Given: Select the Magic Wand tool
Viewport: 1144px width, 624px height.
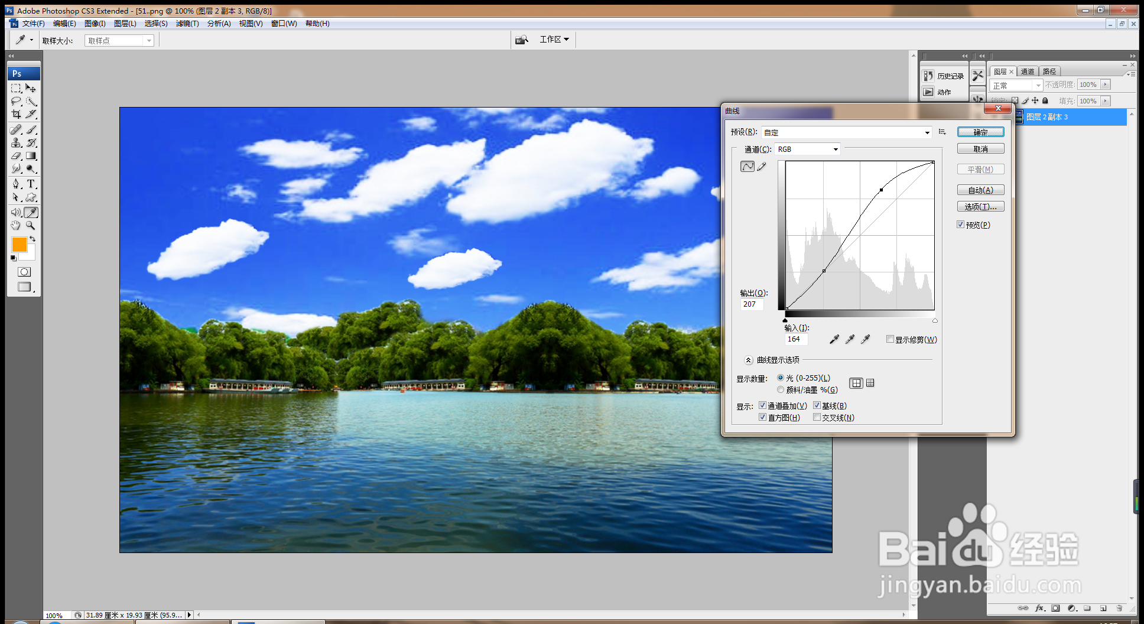Looking at the screenshot, I should [x=31, y=101].
